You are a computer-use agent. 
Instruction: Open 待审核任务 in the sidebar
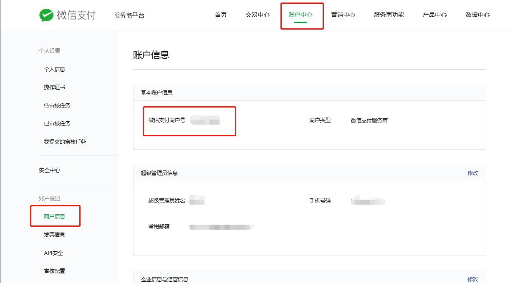[57, 105]
